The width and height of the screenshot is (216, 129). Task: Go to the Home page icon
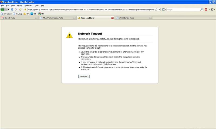(20, 9)
